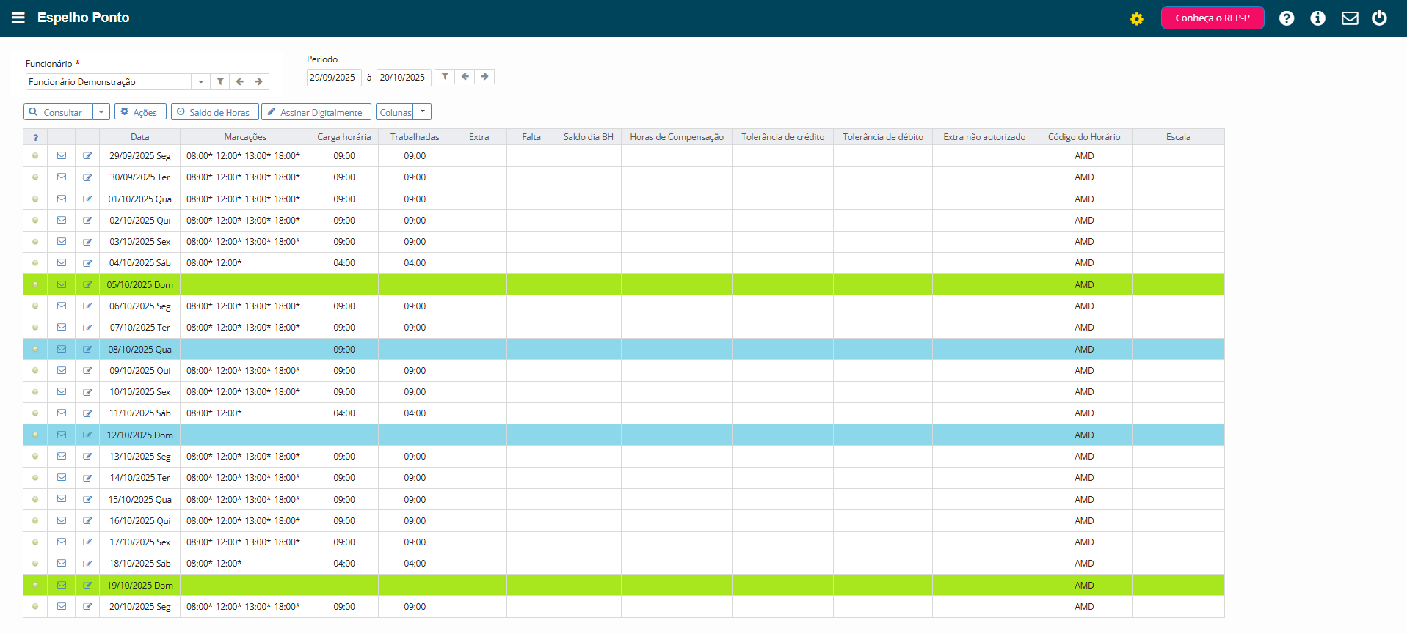1407x634 pixels.
Task: Click the Conheça o REP-P button
Action: coord(1213,18)
